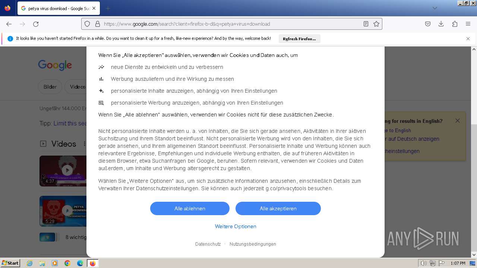Open the Extensions puzzle icon
The height and width of the screenshot is (268, 477).
455,24
